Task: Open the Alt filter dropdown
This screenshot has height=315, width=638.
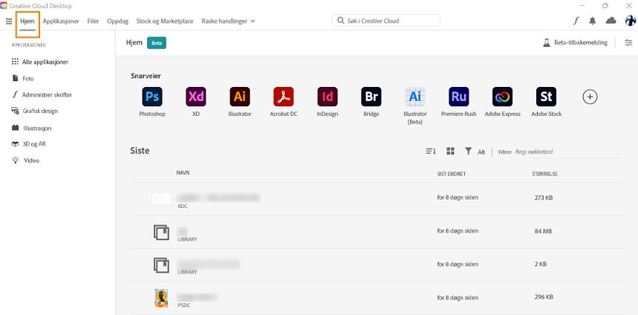Action: point(475,152)
